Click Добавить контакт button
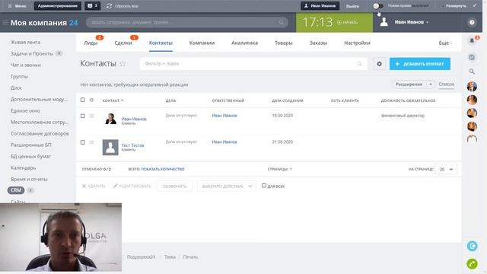Screen dimensions: 487x274 tap(420, 64)
